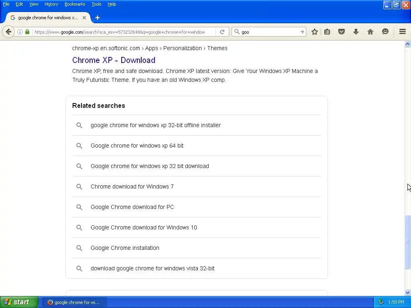Open the Downloads arrow panel

coord(356,32)
